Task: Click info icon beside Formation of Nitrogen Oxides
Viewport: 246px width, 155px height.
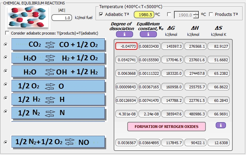Action: click(220, 125)
